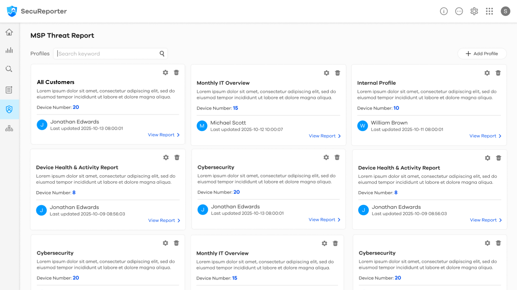Image resolution: width=517 pixels, height=290 pixels.
Task: Open the chat bubble icon in header
Action: click(459, 11)
